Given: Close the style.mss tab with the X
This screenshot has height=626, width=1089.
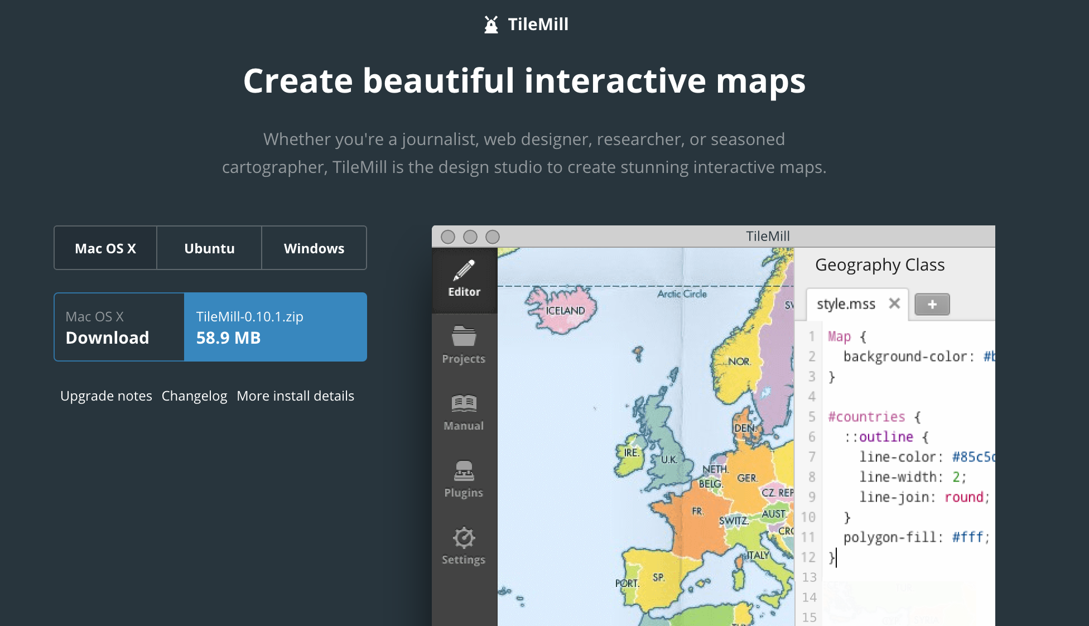Looking at the screenshot, I should 894,304.
